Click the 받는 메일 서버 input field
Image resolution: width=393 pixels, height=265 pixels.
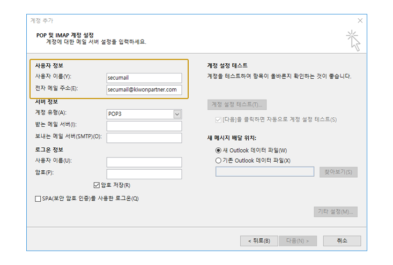[x=144, y=126]
